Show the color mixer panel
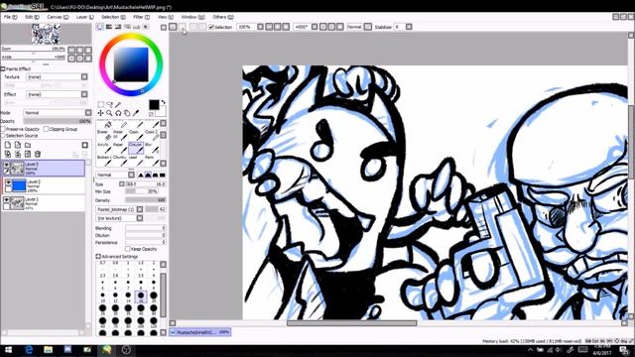This screenshot has height=357, width=635. [x=127, y=27]
